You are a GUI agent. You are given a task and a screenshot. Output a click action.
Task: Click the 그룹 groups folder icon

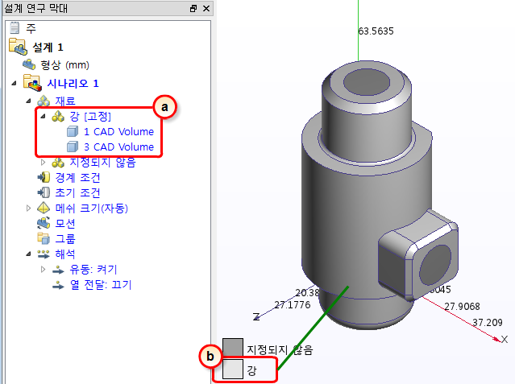click(44, 238)
